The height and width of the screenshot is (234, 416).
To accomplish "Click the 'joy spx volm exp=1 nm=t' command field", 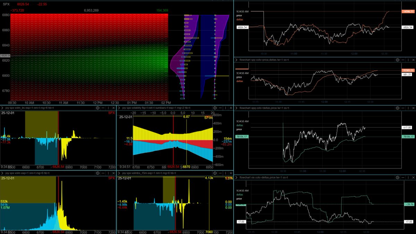I will point(27,173).
